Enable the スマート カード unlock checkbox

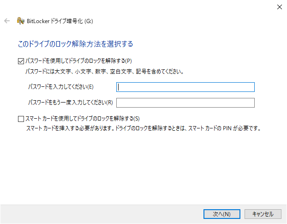tap(20, 119)
